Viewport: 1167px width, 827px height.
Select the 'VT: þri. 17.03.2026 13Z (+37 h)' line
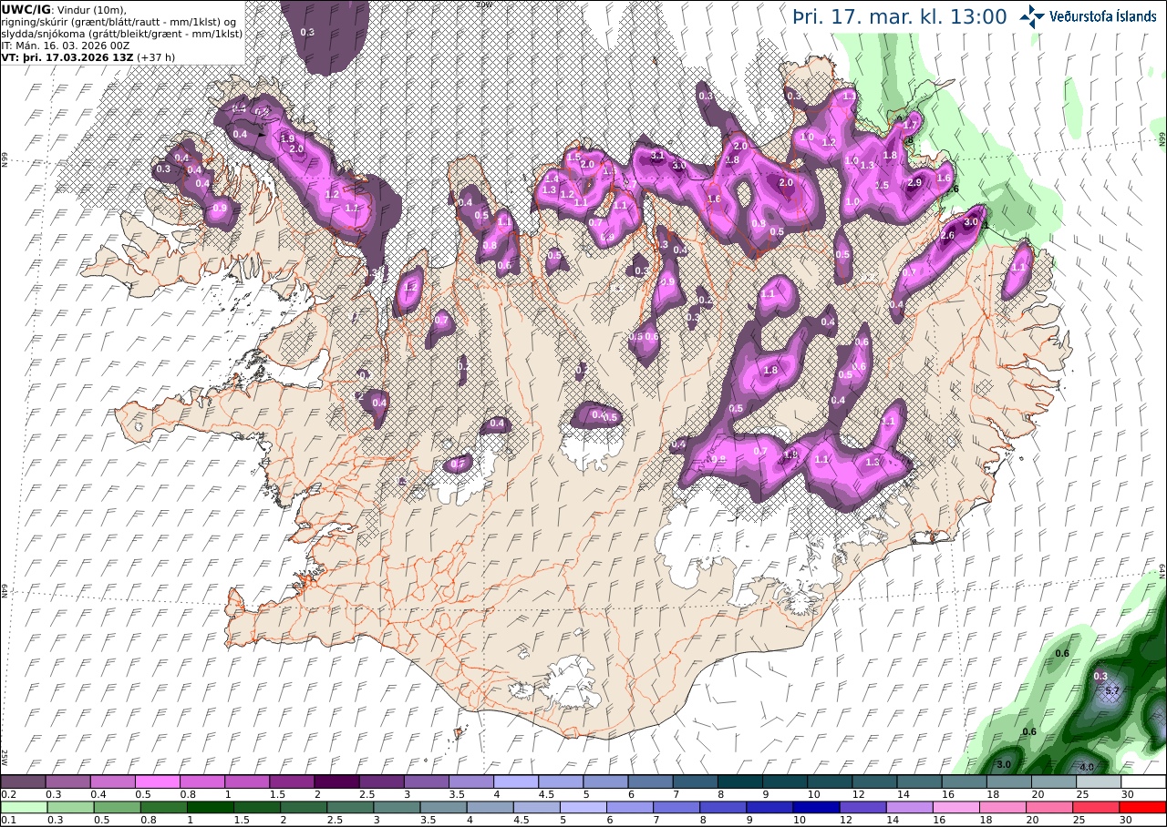pos(88,56)
